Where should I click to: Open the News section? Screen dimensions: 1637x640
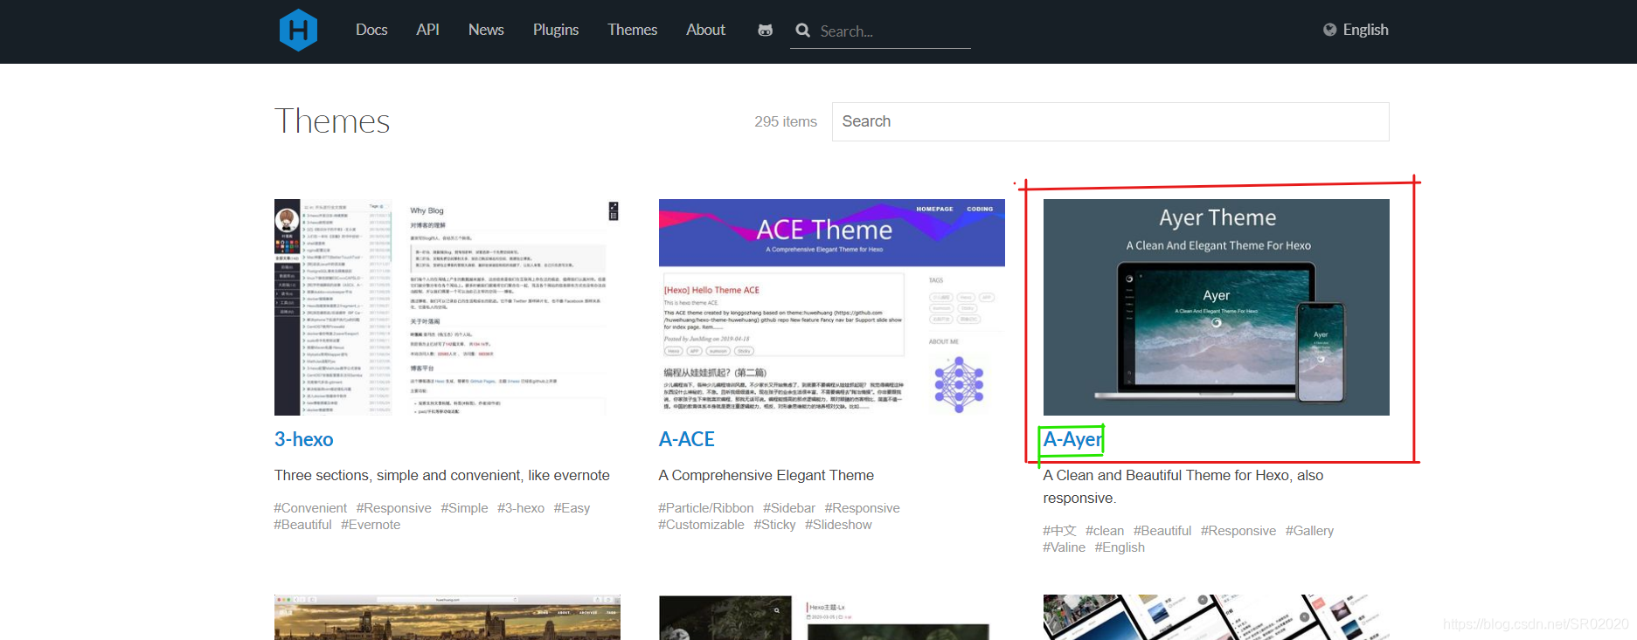click(x=486, y=30)
